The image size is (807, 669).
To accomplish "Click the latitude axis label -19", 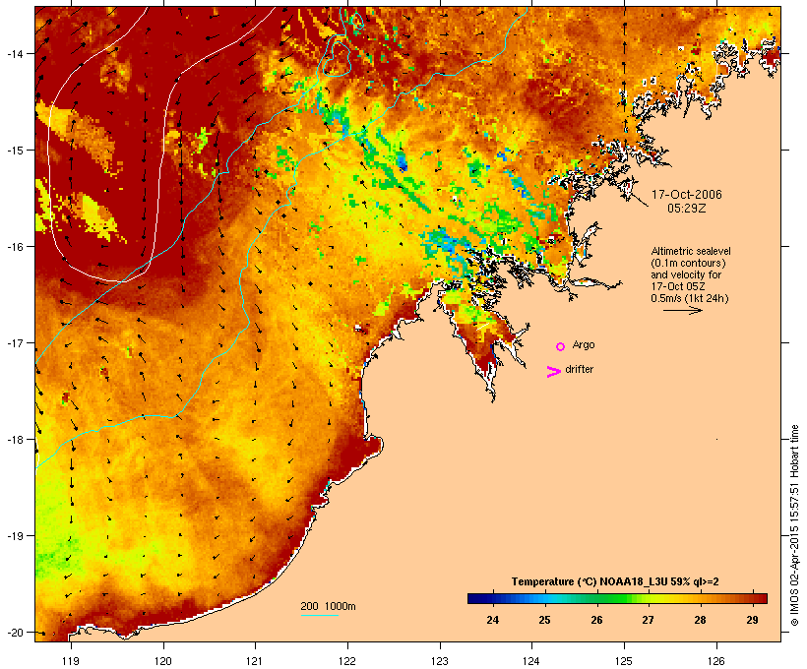I will tap(14, 536).
